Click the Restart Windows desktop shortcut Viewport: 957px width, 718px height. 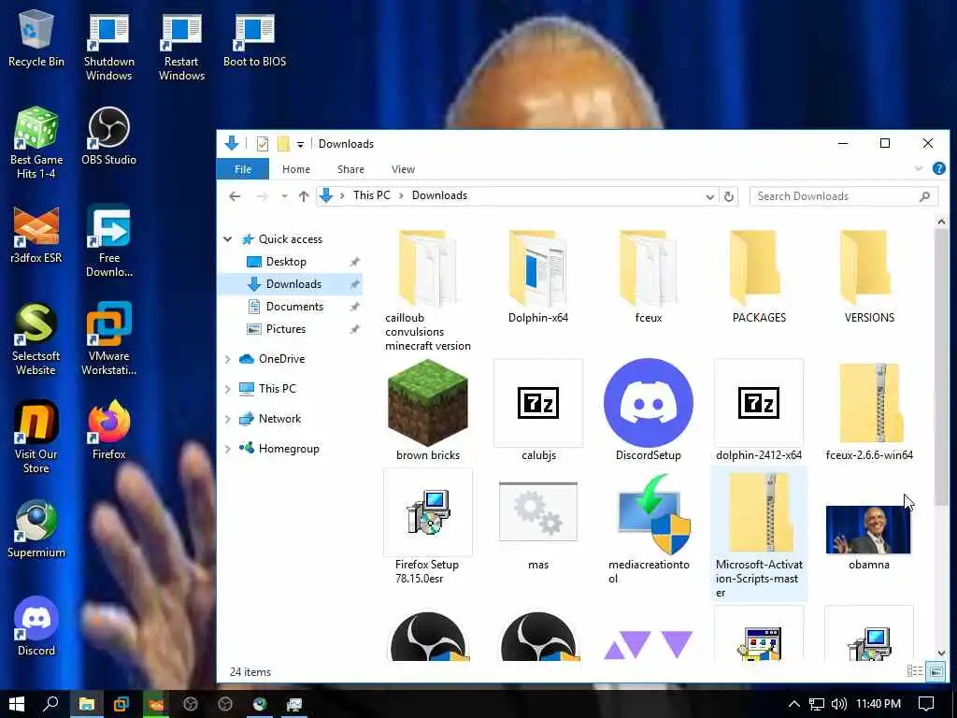pyautogui.click(x=181, y=47)
